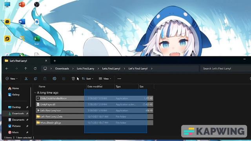Click the Paste icon in toolbar

click(45, 79)
